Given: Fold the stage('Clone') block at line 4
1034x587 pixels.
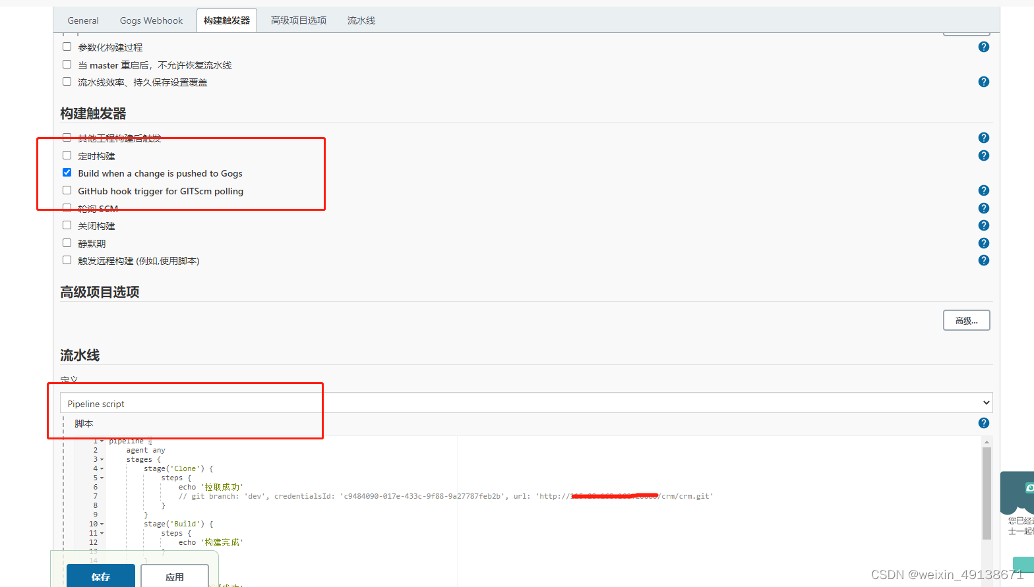Looking at the screenshot, I should click(x=102, y=469).
